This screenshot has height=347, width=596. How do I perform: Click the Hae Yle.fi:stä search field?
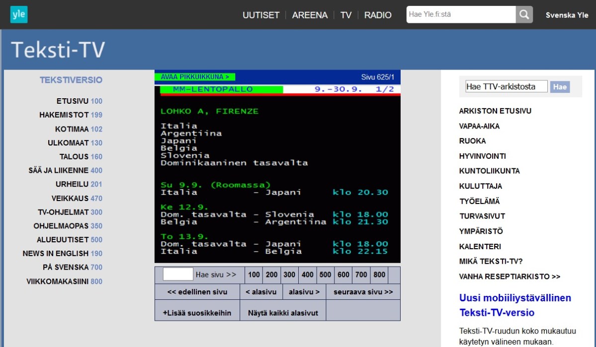[x=460, y=14]
